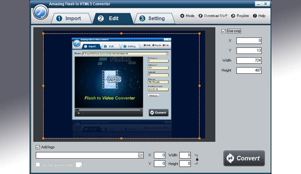Click the top-center crop handle
Viewport: 301px width, 174px height.
coord(121,33)
